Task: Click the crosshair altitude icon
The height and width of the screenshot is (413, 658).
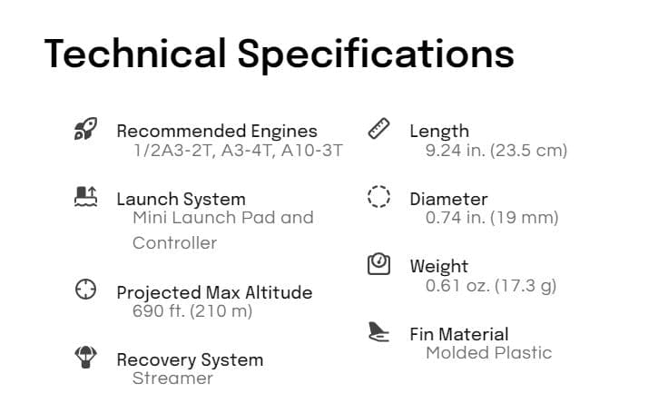Action: [85, 290]
